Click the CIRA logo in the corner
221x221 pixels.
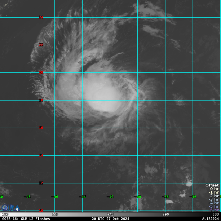coord(10,208)
